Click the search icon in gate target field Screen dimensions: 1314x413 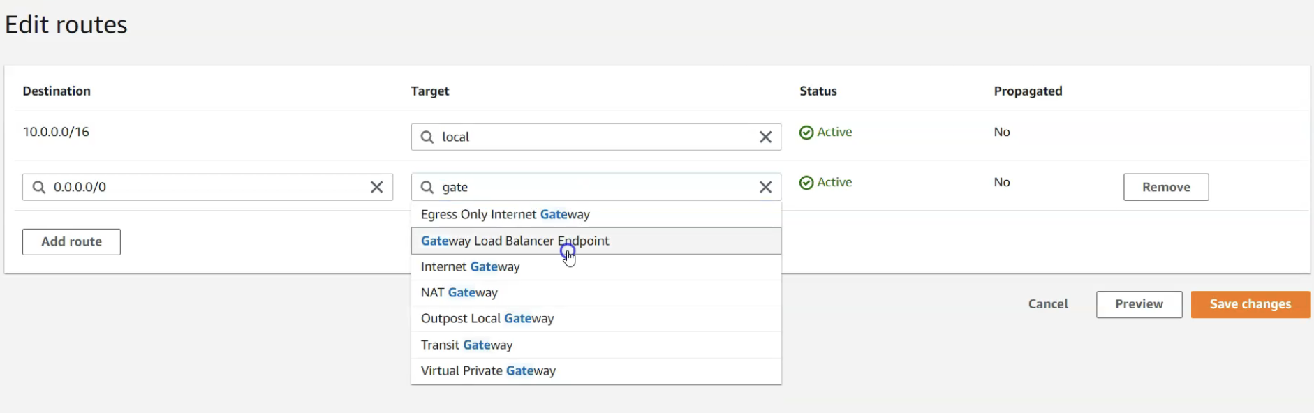point(427,187)
